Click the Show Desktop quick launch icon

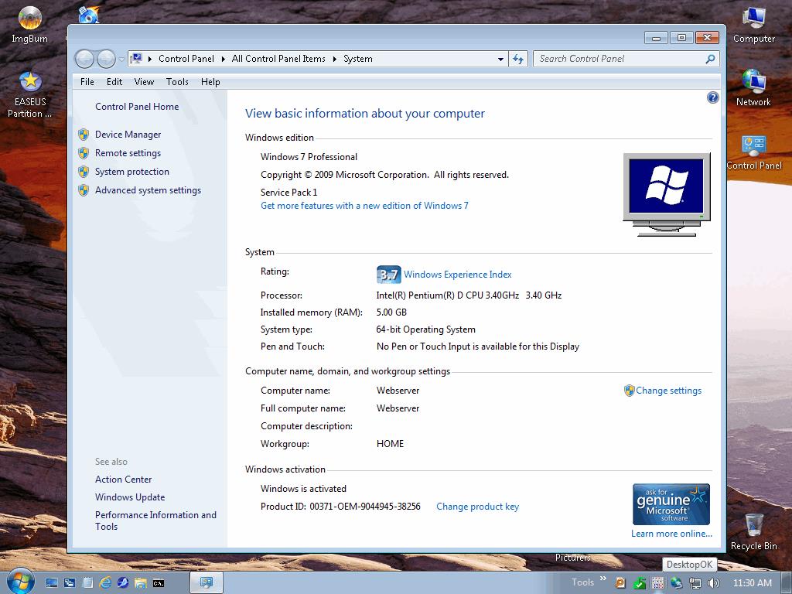pos(52,583)
